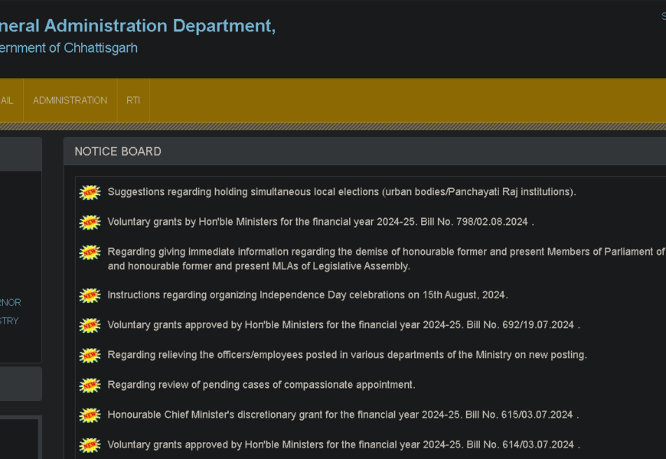Click NEW badge beside relieving officers notice

coord(90,355)
